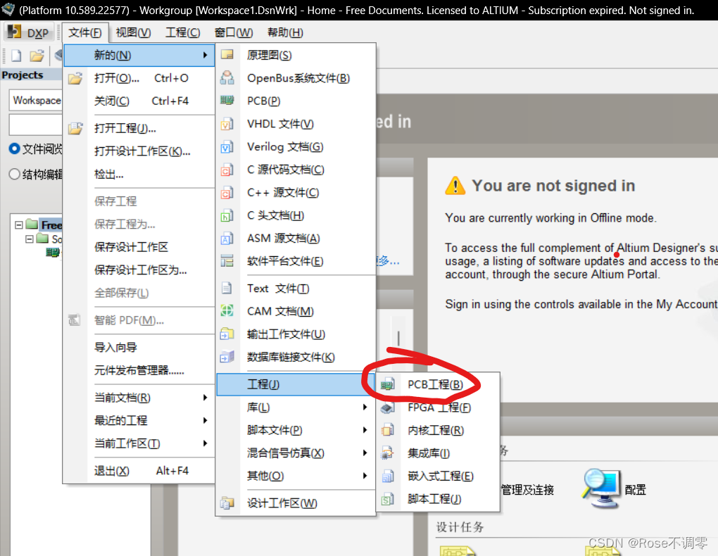718x556 pixels.
Task: Click the PCB(P) board icon
Action: [x=227, y=101]
